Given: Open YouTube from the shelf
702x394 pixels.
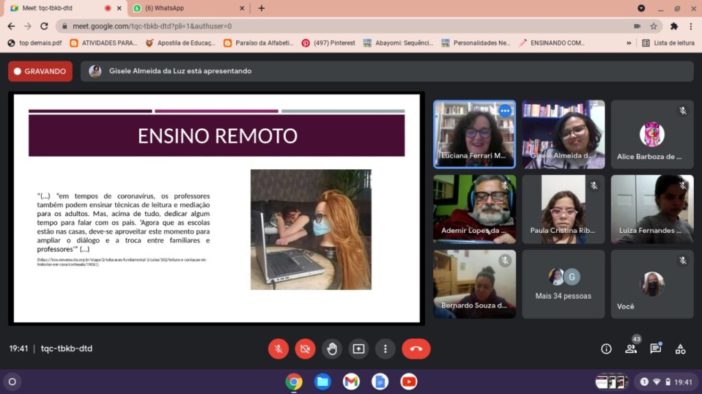Looking at the screenshot, I should click(409, 382).
